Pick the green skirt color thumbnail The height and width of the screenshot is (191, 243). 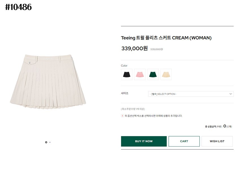point(153,74)
